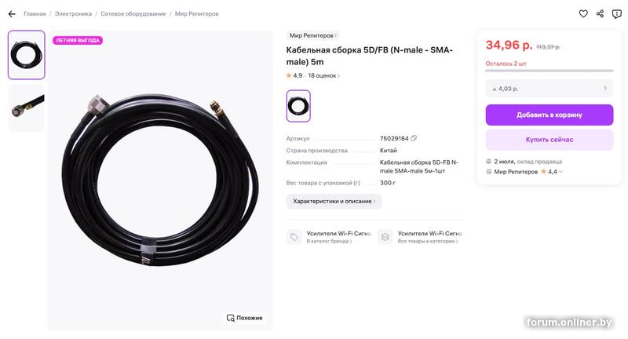Click the Добавить в корзину button
The height and width of the screenshot is (339, 628).
[x=549, y=115]
